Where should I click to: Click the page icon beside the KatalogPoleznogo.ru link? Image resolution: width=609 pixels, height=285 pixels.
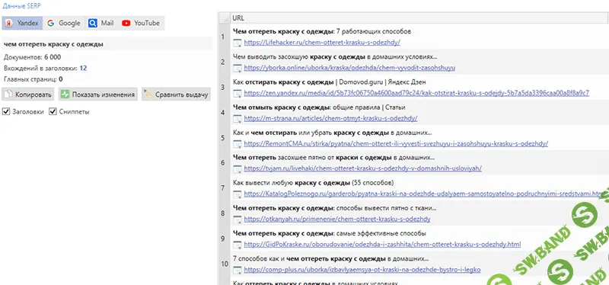pyautogui.click(x=237, y=194)
